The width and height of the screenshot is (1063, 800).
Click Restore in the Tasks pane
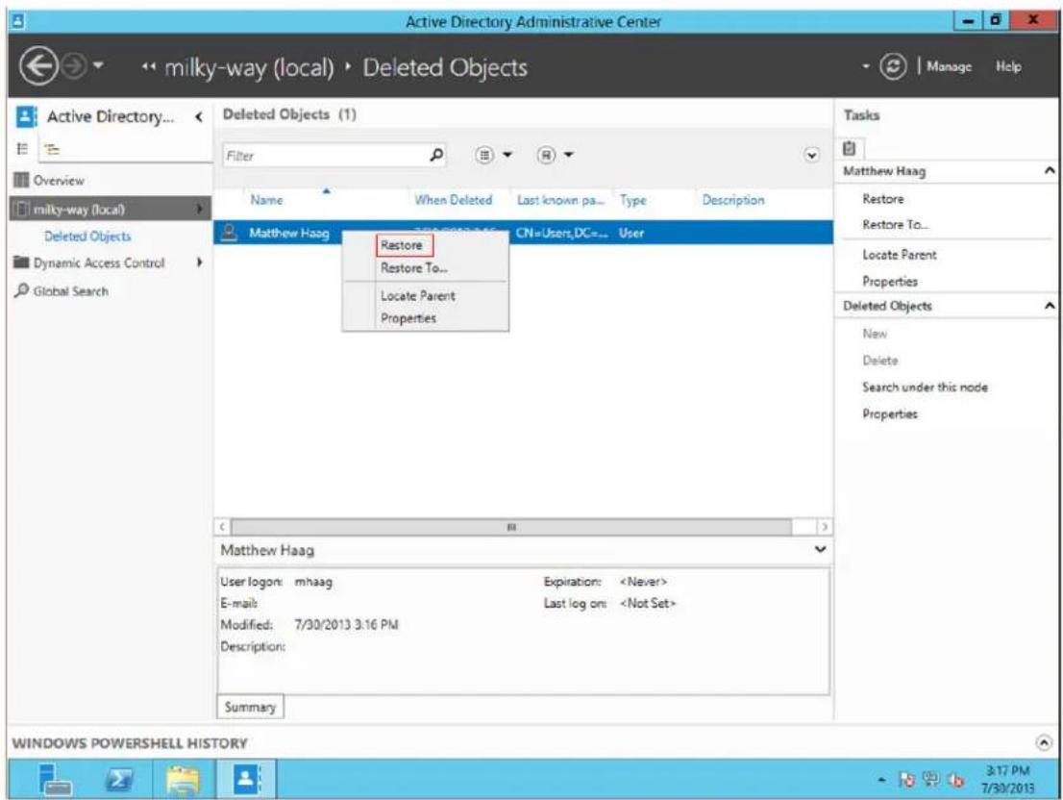882,199
